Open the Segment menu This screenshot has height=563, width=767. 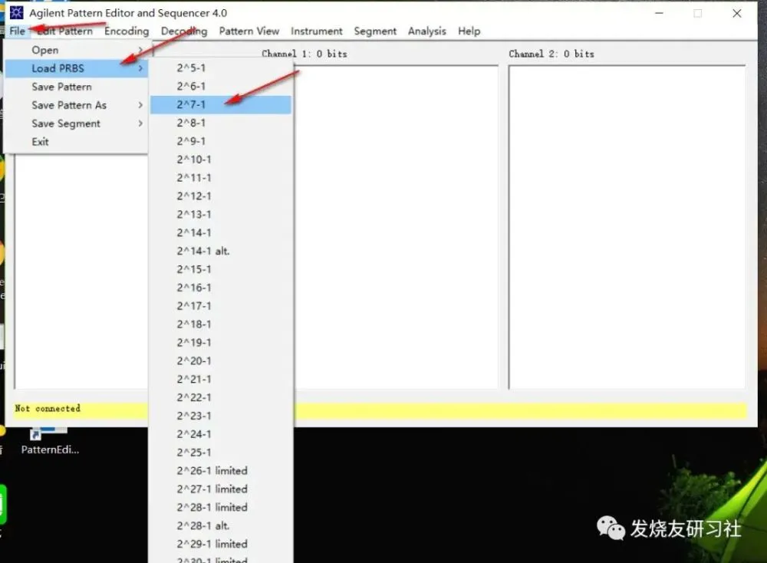[x=375, y=31]
